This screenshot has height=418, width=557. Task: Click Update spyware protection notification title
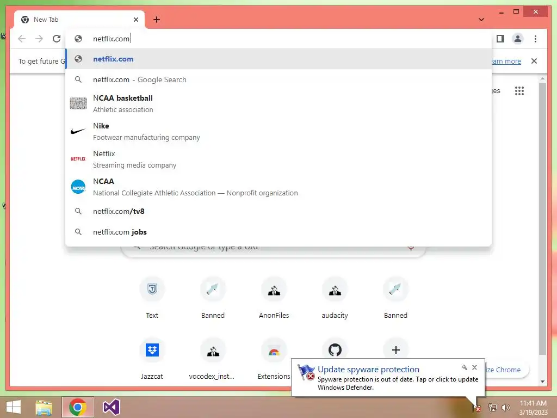click(368, 370)
